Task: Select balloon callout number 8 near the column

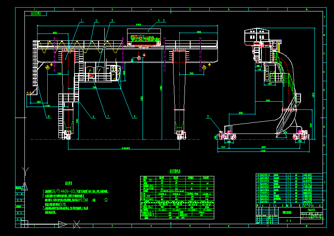Action: (x=134, y=116)
